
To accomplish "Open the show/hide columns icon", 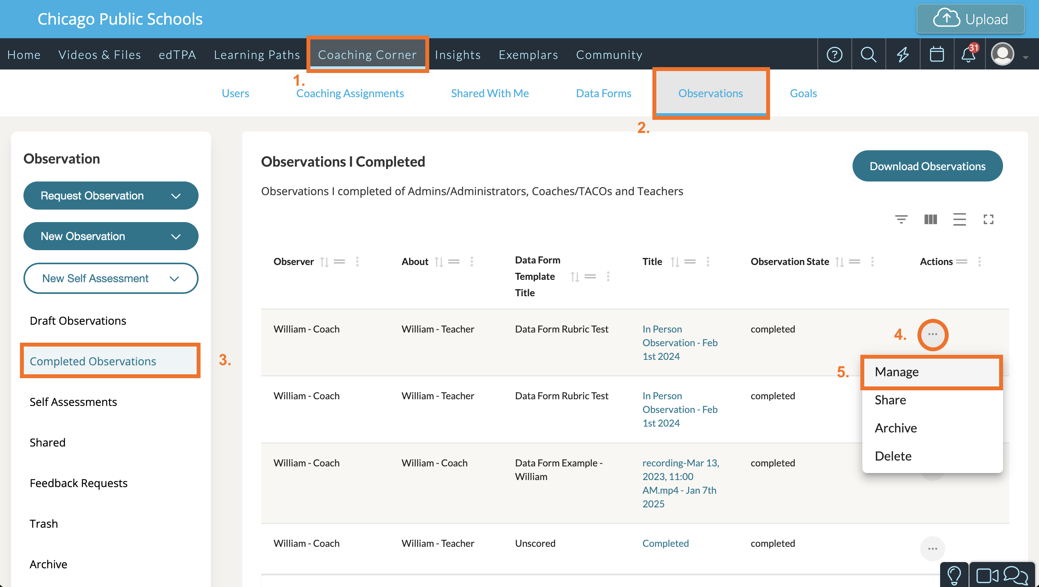I will click(x=930, y=219).
